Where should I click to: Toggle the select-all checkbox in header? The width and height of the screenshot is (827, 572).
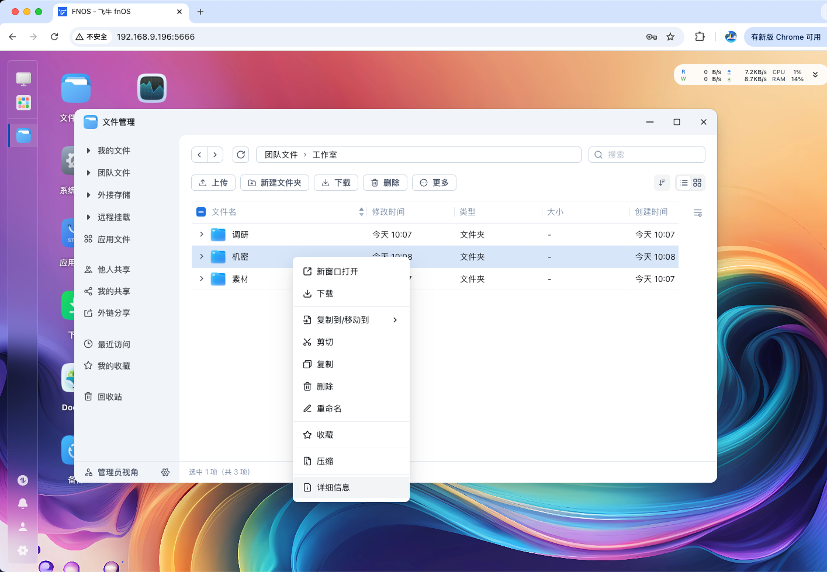(x=201, y=212)
